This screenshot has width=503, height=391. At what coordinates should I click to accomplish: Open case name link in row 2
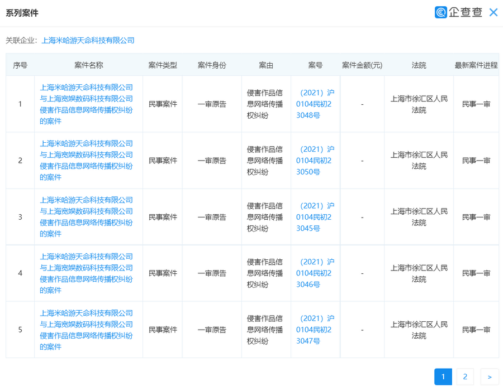[87, 160]
